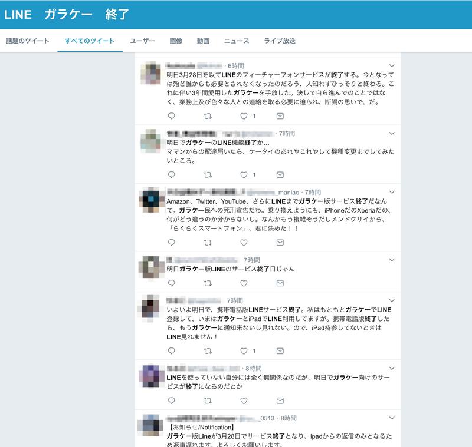
Task: Retweet the 6時間 tweet about フィーチャーフォンサービス
Action: [x=208, y=116]
